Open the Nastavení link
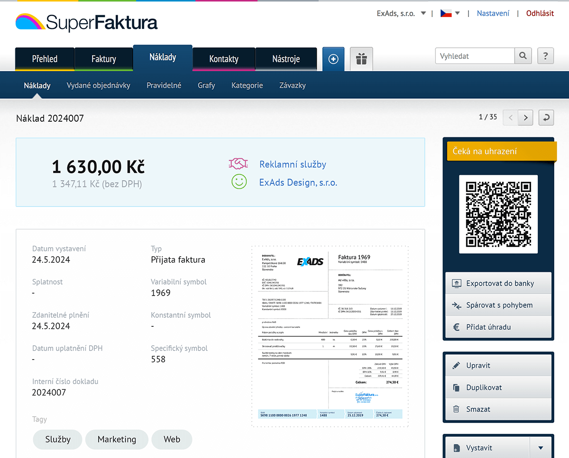This screenshot has width=569, height=458. coord(493,13)
